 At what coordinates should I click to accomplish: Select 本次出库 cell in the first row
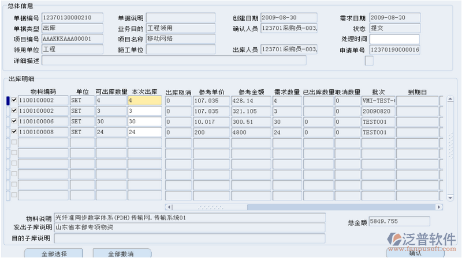pyautogui.click(x=146, y=100)
